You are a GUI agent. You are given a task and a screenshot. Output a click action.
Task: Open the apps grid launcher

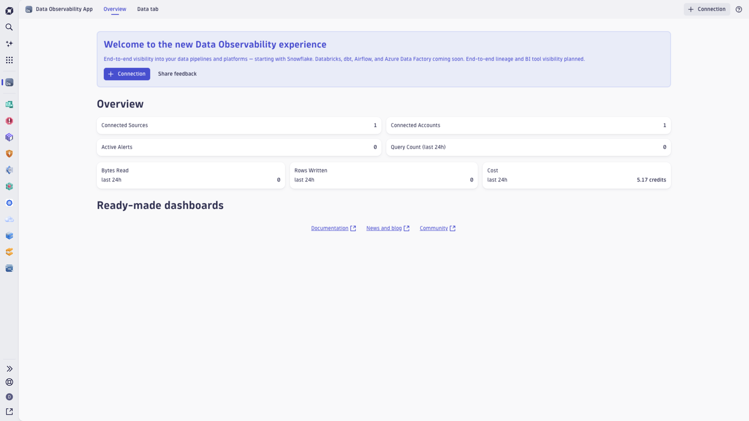(9, 60)
